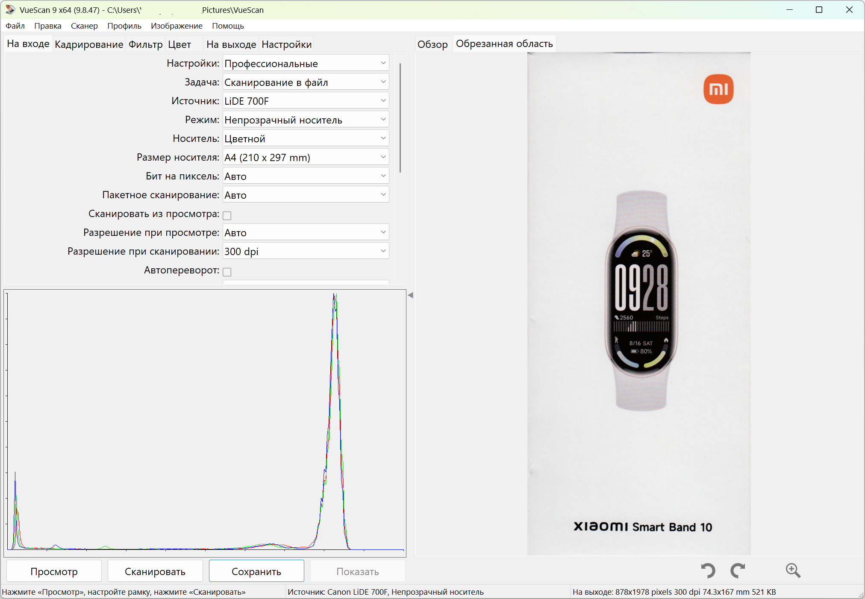The height and width of the screenshot is (599, 865).
Task: Toggle 'Сканировать из просмотра' checkbox
Action: click(x=227, y=215)
